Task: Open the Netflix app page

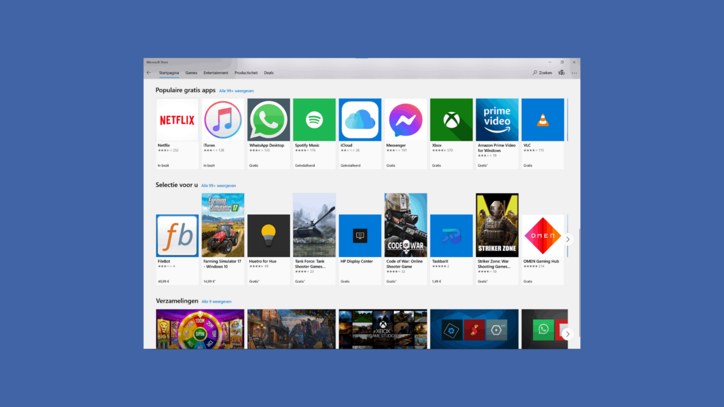Action: pyautogui.click(x=177, y=120)
